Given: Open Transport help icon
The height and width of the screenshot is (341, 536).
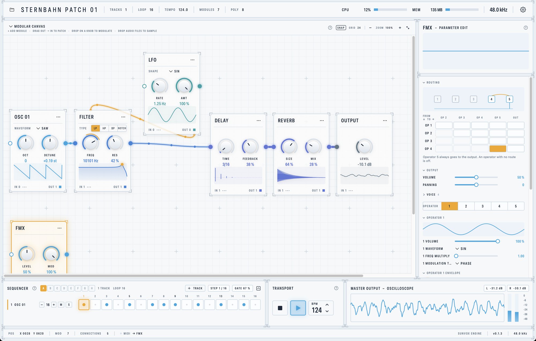Looking at the screenshot, I should (336, 288).
